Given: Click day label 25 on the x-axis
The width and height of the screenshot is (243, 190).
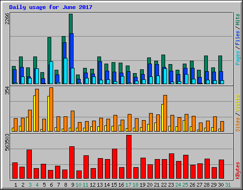Looking at the screenshot, I should pos(185,185).
